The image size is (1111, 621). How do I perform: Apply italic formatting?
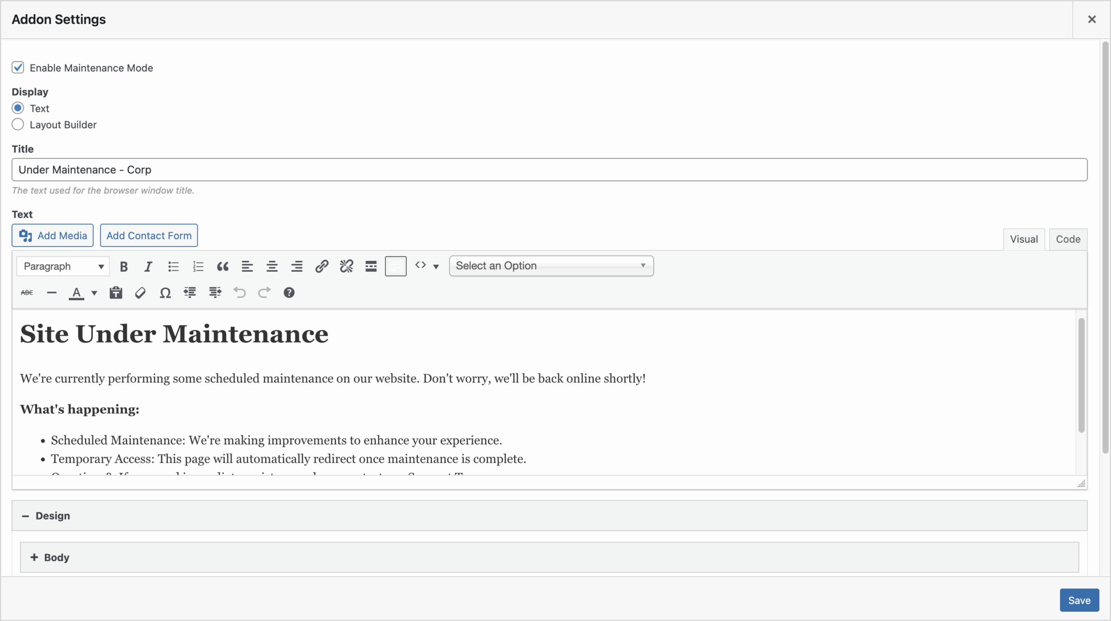click(x=148, y=266)
